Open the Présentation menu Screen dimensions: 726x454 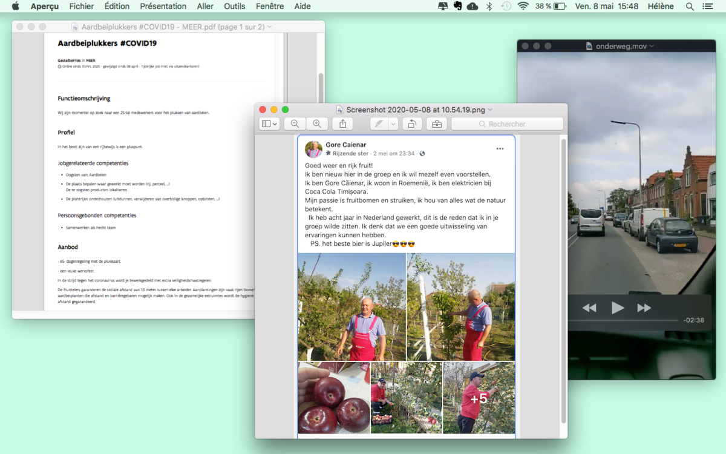pos(163,6)
